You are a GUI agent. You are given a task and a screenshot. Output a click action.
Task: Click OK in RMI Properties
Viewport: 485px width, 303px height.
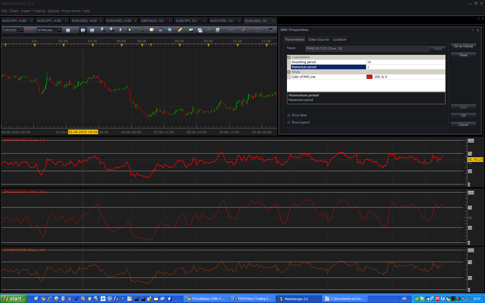(463, 116)
